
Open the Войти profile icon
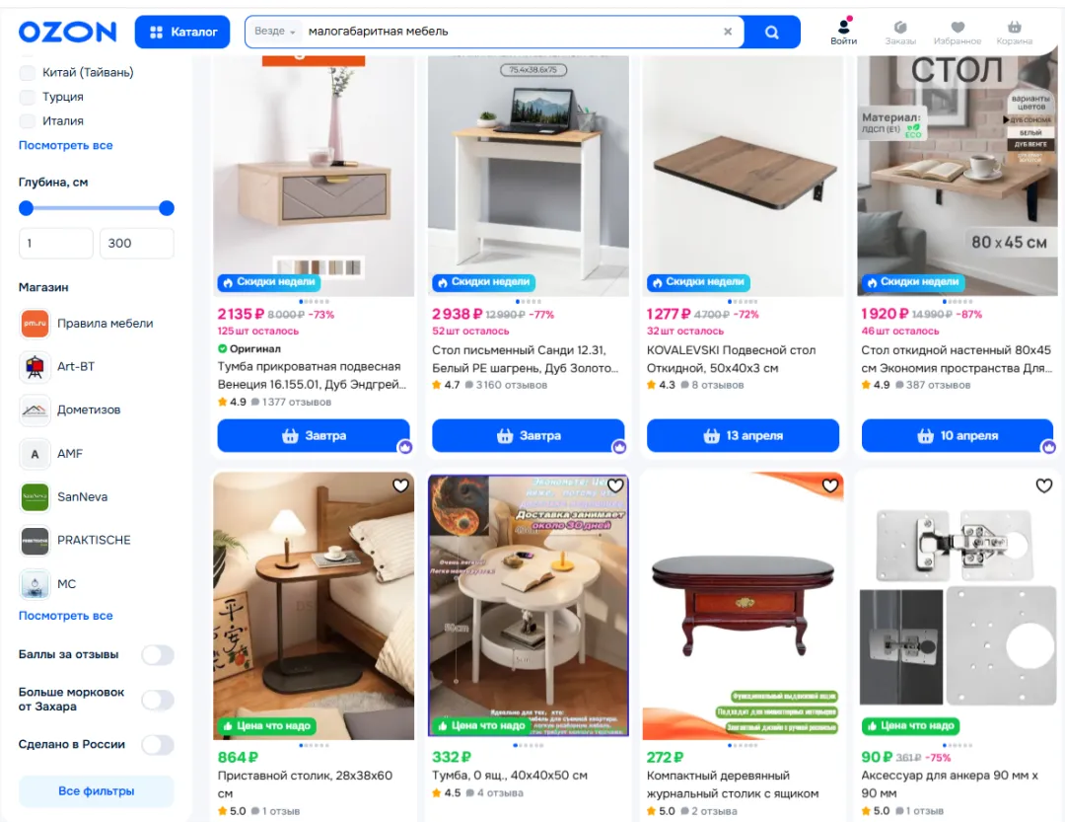843,32
